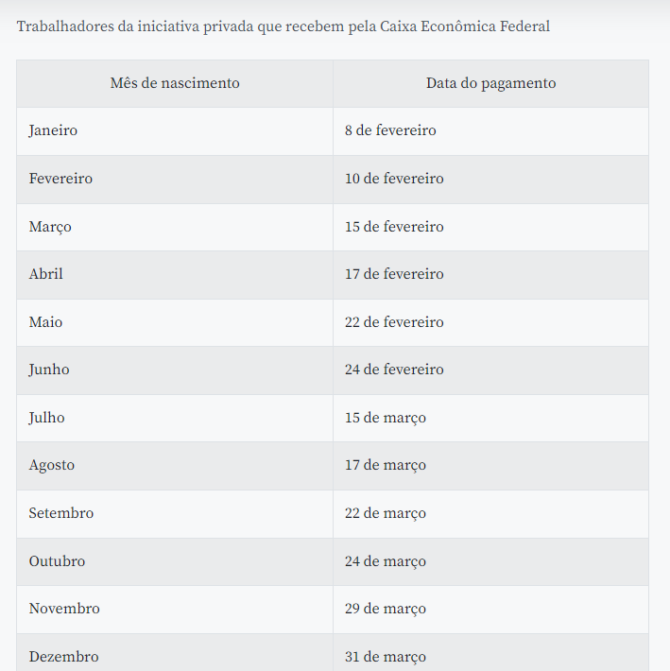Select the '17 de março' date cell

tap(386, 465)
